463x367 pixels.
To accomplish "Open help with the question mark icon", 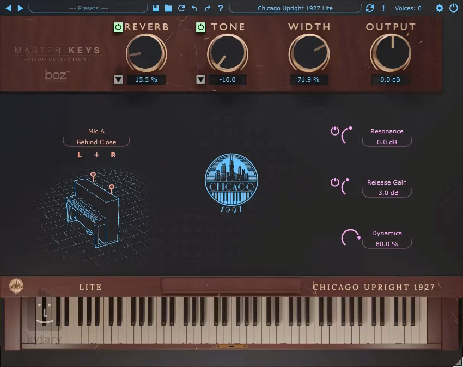I will pos(221,8).
